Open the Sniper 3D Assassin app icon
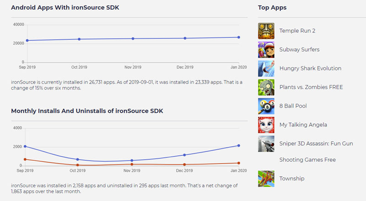Screen dimensions: 366x201 click(266, 143)
